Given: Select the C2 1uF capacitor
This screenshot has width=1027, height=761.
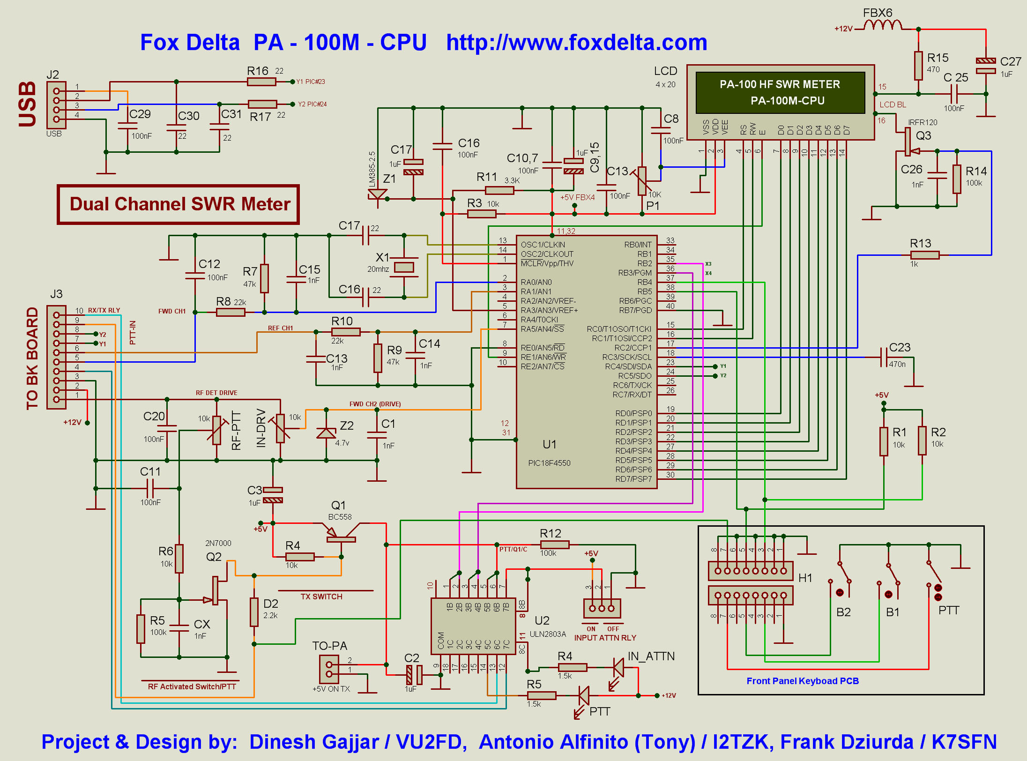Looking at the screenshot, I should click(414, 675).
